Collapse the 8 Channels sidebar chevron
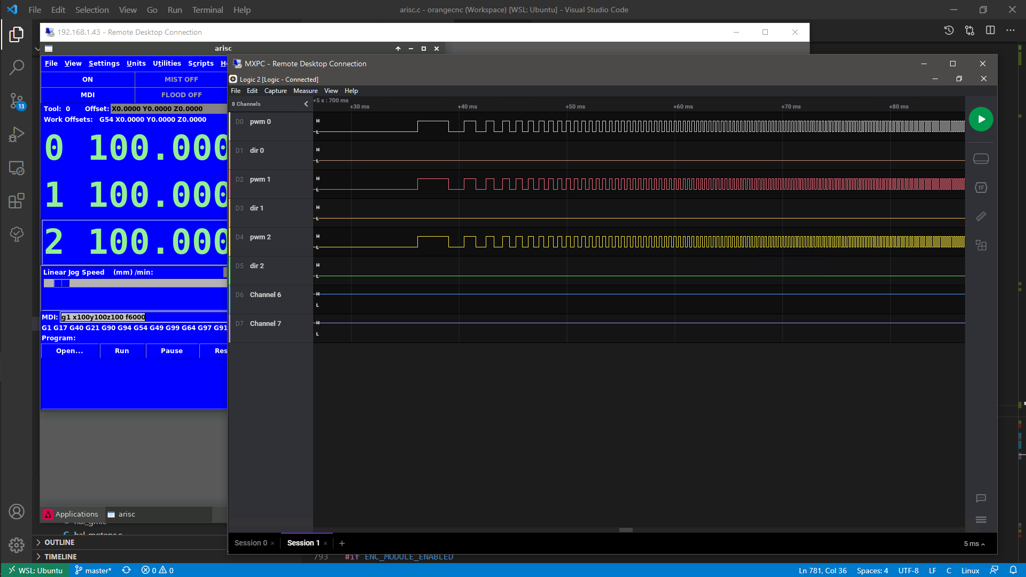The image size is (1026, 577). pos(306,104)
